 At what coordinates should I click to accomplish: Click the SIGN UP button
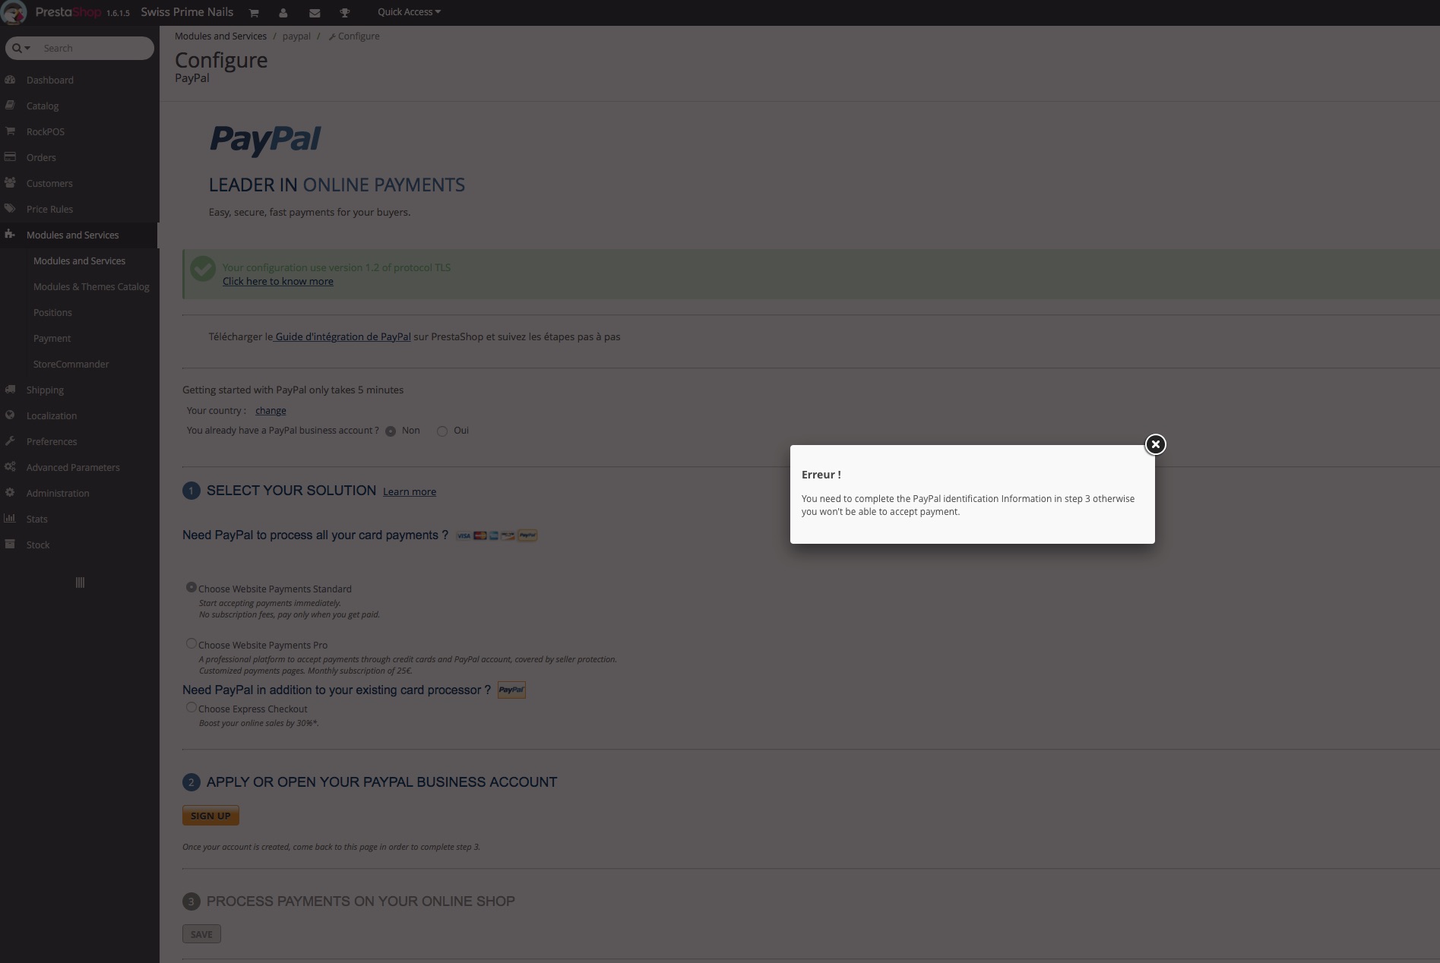point(210,816)
